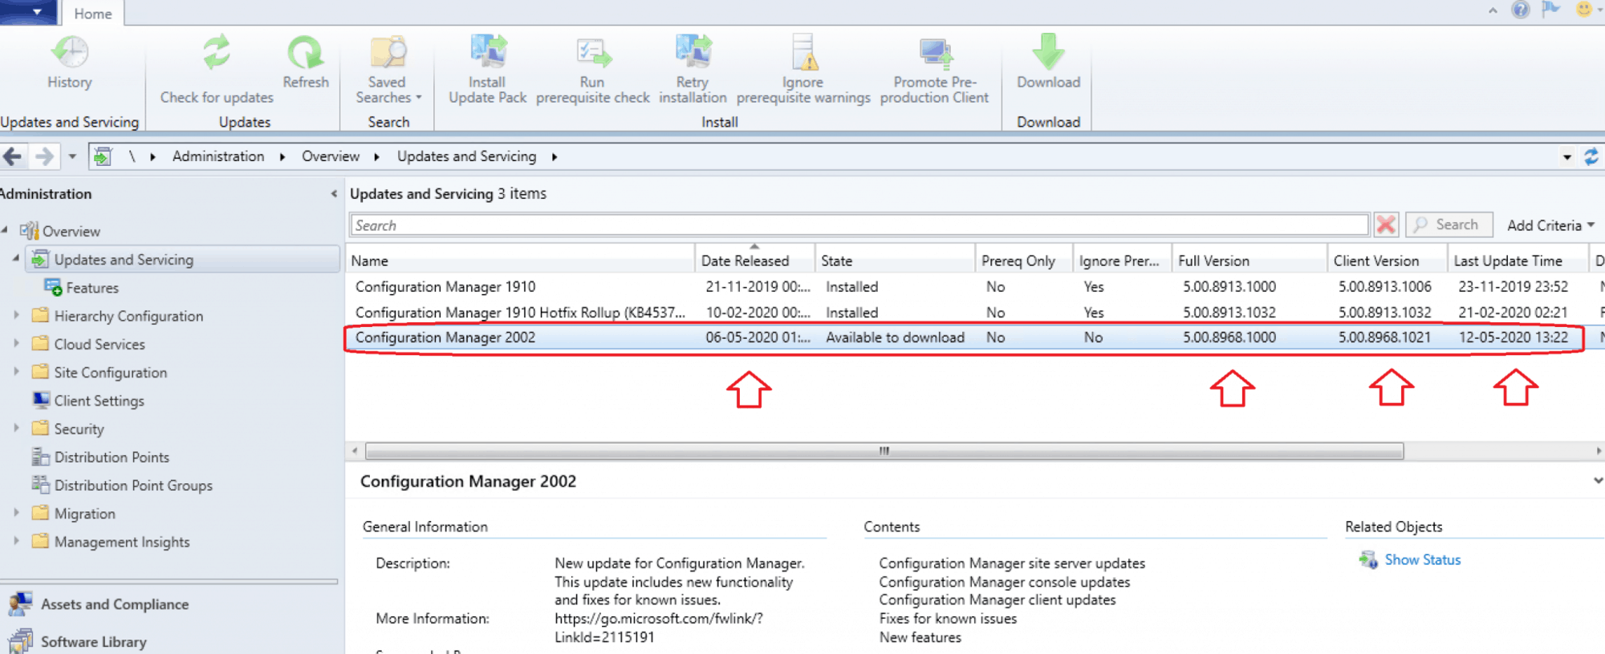Screen dimensions: 1605x654
Task: Click Check for updates in ribbon
Action: [x=217, y=71]
